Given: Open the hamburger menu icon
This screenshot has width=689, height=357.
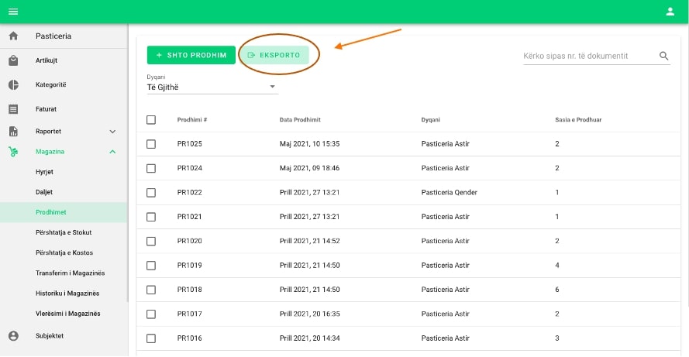Looking at the screenshot, I should click(13, 11).
